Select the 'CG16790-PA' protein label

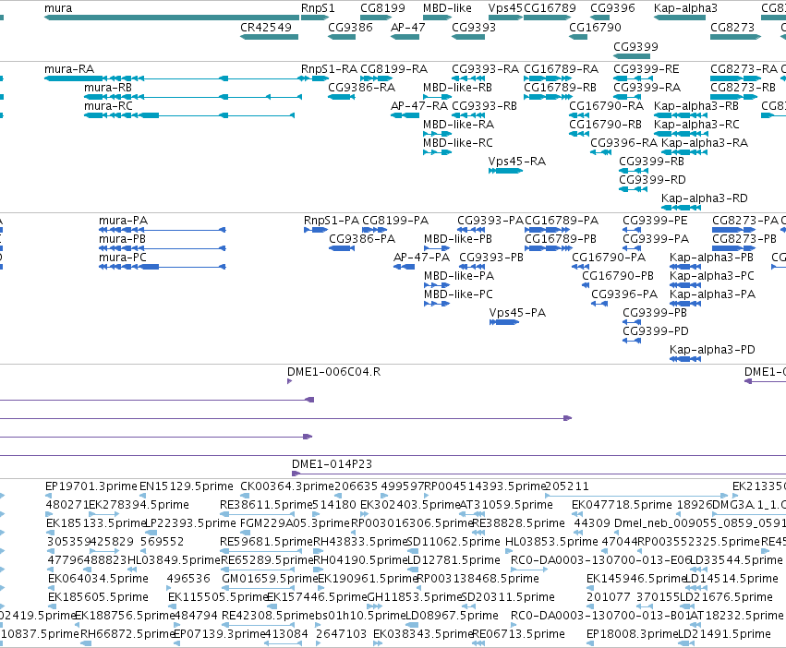pos(609,258)
